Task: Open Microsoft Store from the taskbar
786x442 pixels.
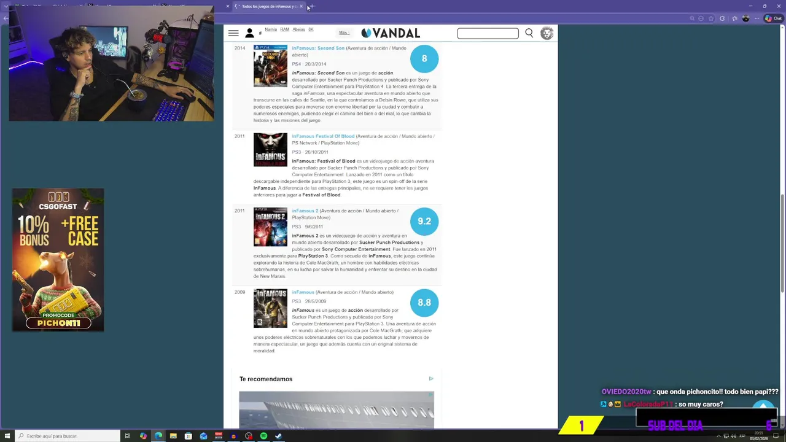Action: click(188, 436)
